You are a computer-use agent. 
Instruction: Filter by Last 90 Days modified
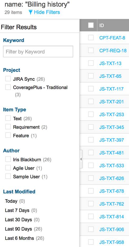tap(18, 229)
